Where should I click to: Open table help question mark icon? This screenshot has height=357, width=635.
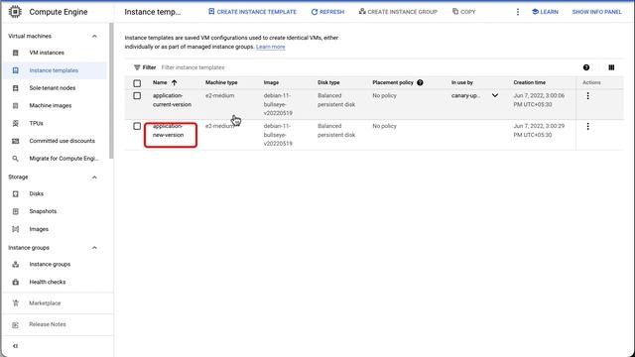coord(586,67)
